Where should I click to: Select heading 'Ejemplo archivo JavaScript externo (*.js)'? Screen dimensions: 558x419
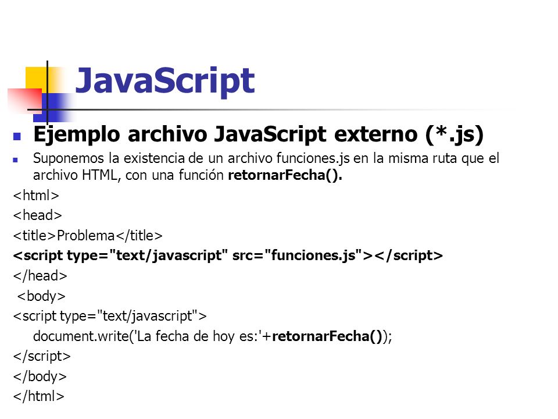pyautogui.click(x=258, y=135)
